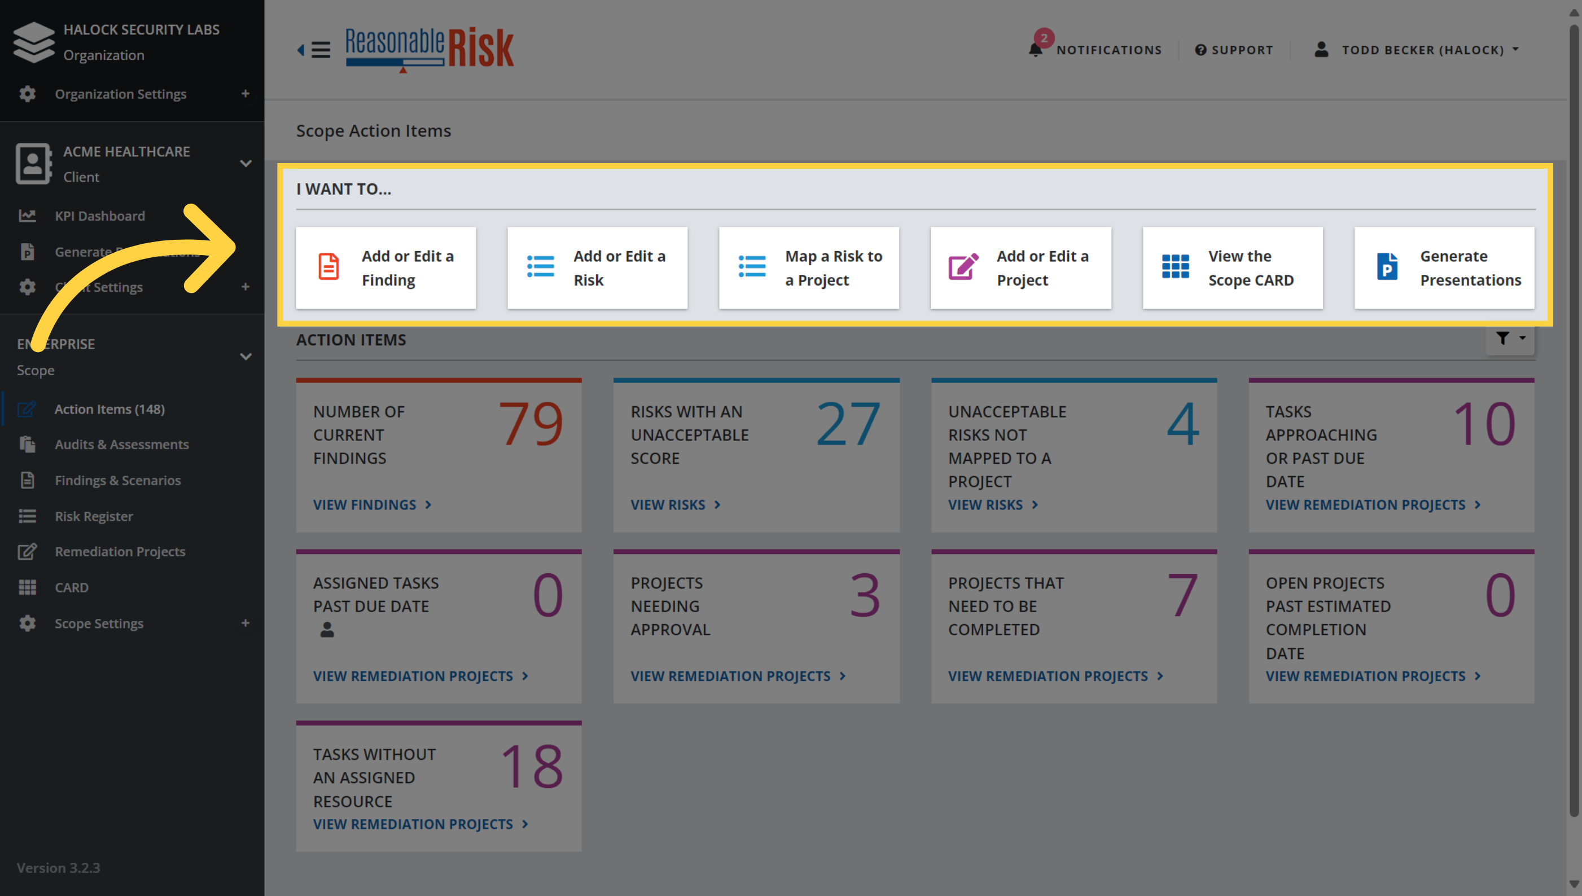
Task: View remediation projects for tasks approaching due date
Action: [1373, 504]
